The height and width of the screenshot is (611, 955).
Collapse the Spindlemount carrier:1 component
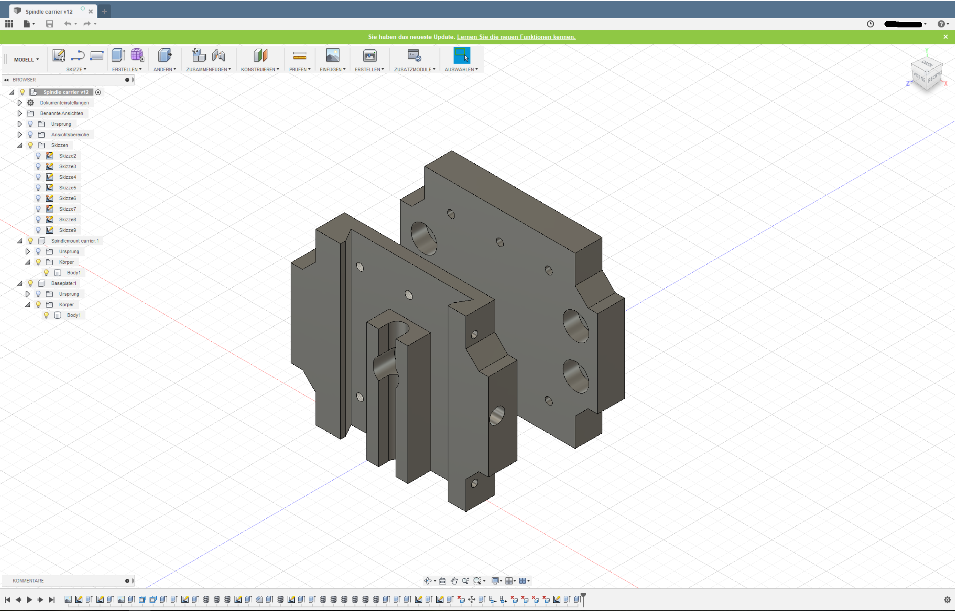tap(19, 241)
